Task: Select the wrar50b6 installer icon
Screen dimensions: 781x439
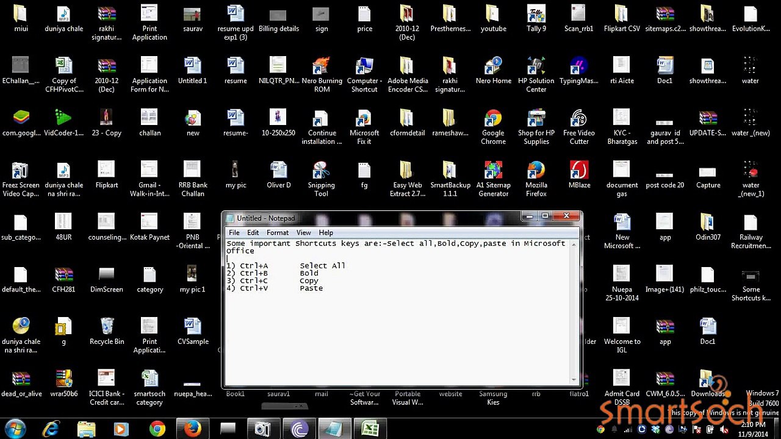Action: click(x=63, y=384)
